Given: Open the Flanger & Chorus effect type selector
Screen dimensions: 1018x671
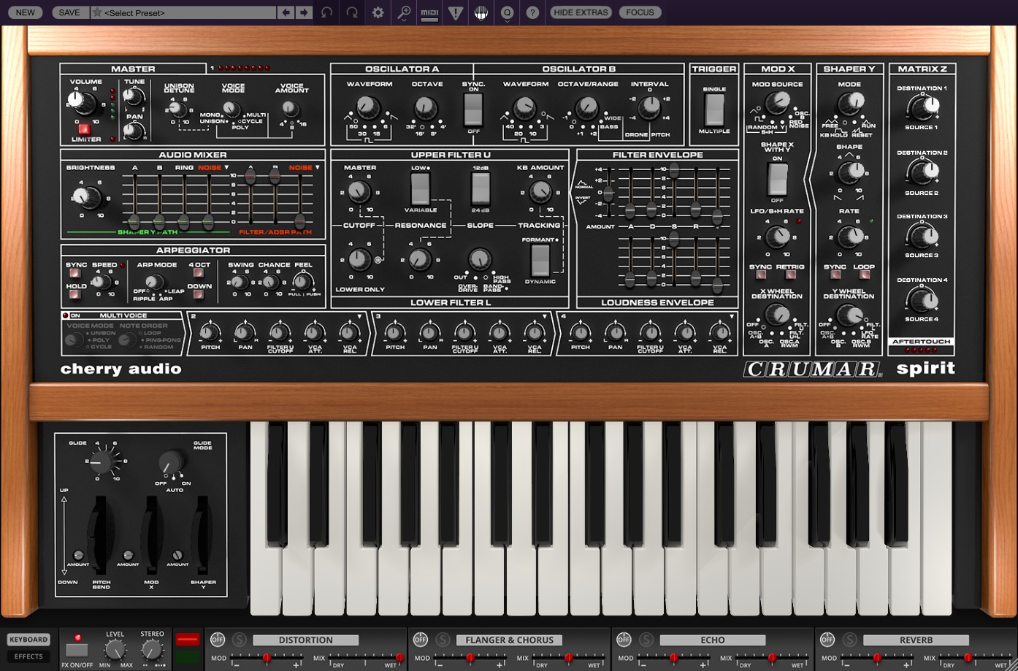Looking at the screenshot, I should (509, 640).
